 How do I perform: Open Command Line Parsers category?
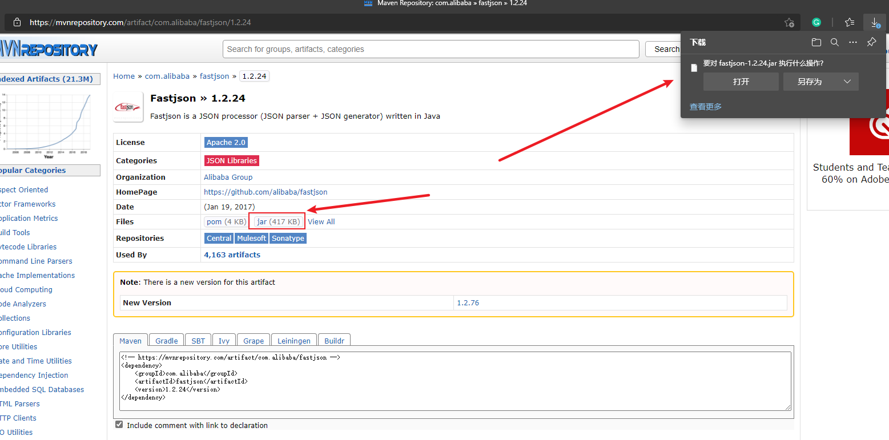[36, 261]
